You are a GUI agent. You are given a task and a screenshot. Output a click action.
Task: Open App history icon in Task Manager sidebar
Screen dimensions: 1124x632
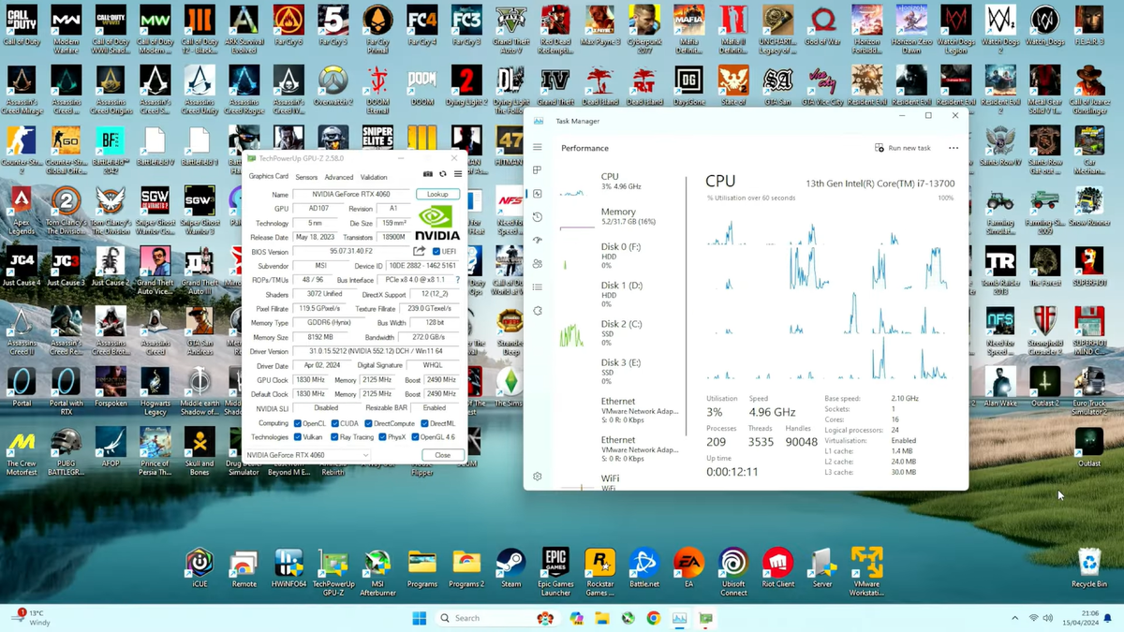(538, 217)
